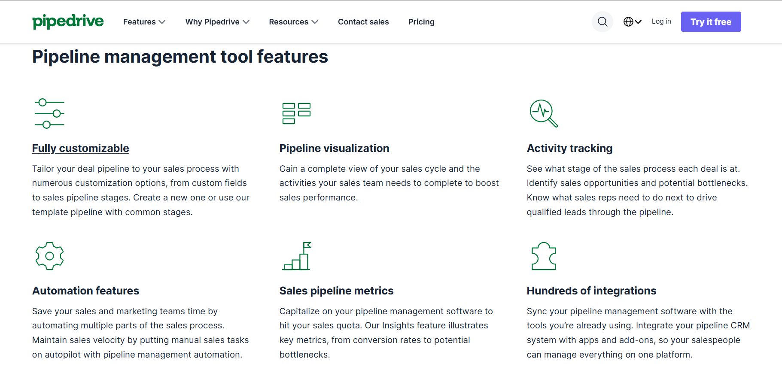Expand the Why Pipedrive dropdown
The width and height of the screenshot is (782, 370).
pyautogui.click(x=217, y=22)
